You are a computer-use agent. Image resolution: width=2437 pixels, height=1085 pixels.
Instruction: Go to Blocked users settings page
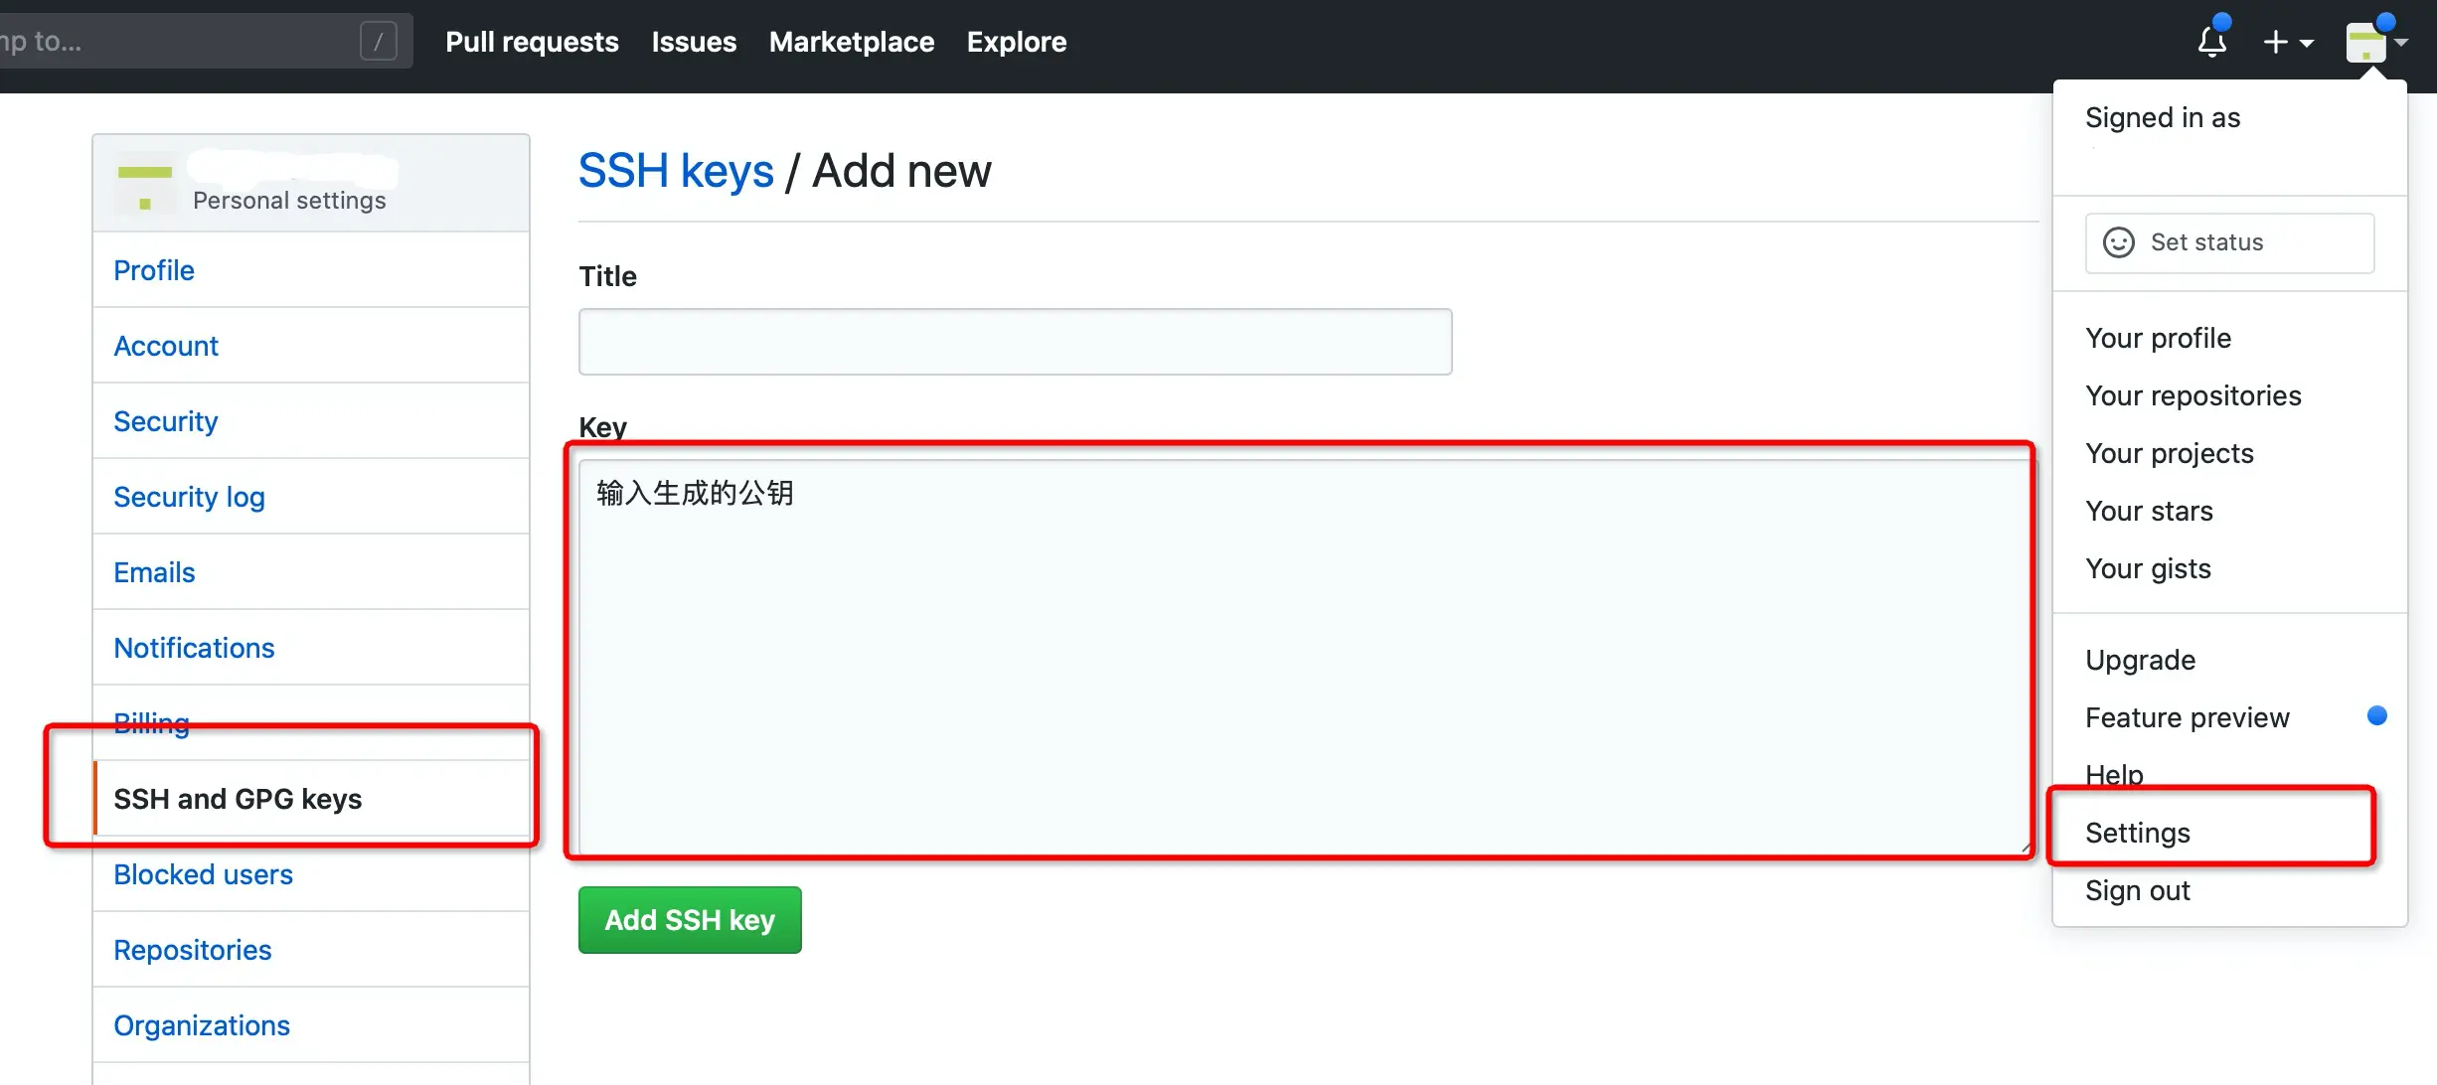tap(203, 874)
